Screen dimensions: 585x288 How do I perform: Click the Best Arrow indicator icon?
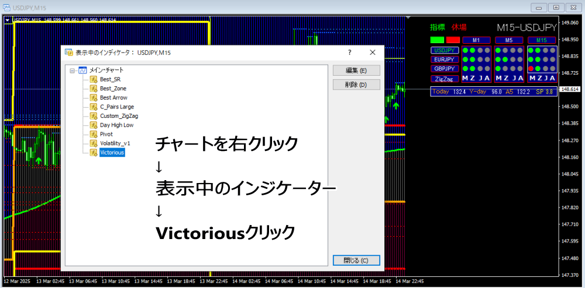[94, 98]
